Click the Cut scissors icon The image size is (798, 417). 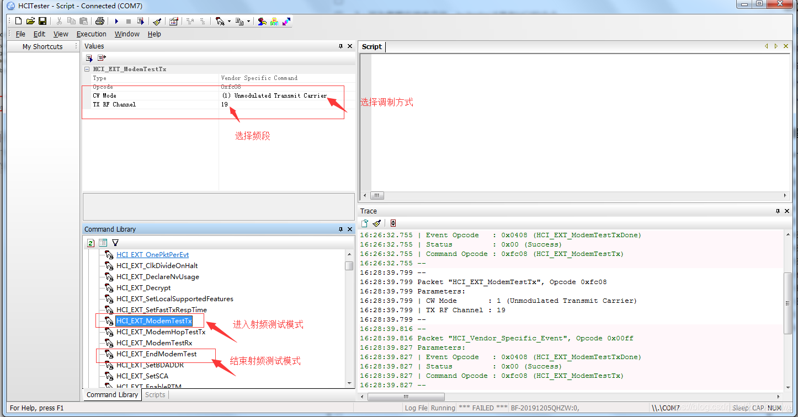coord(59,21)
